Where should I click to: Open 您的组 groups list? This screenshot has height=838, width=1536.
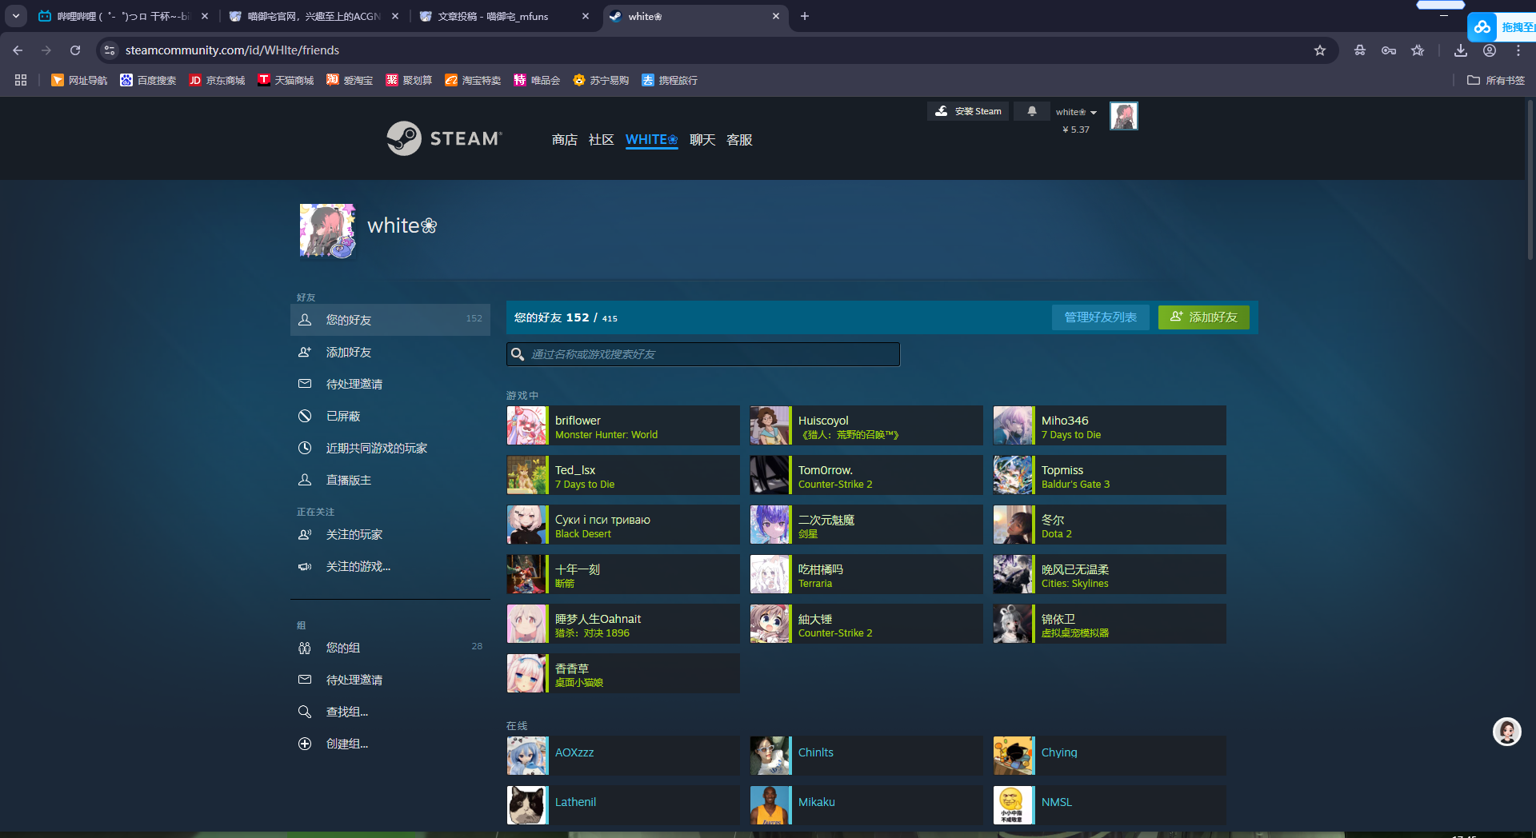[x=390, y=648]
